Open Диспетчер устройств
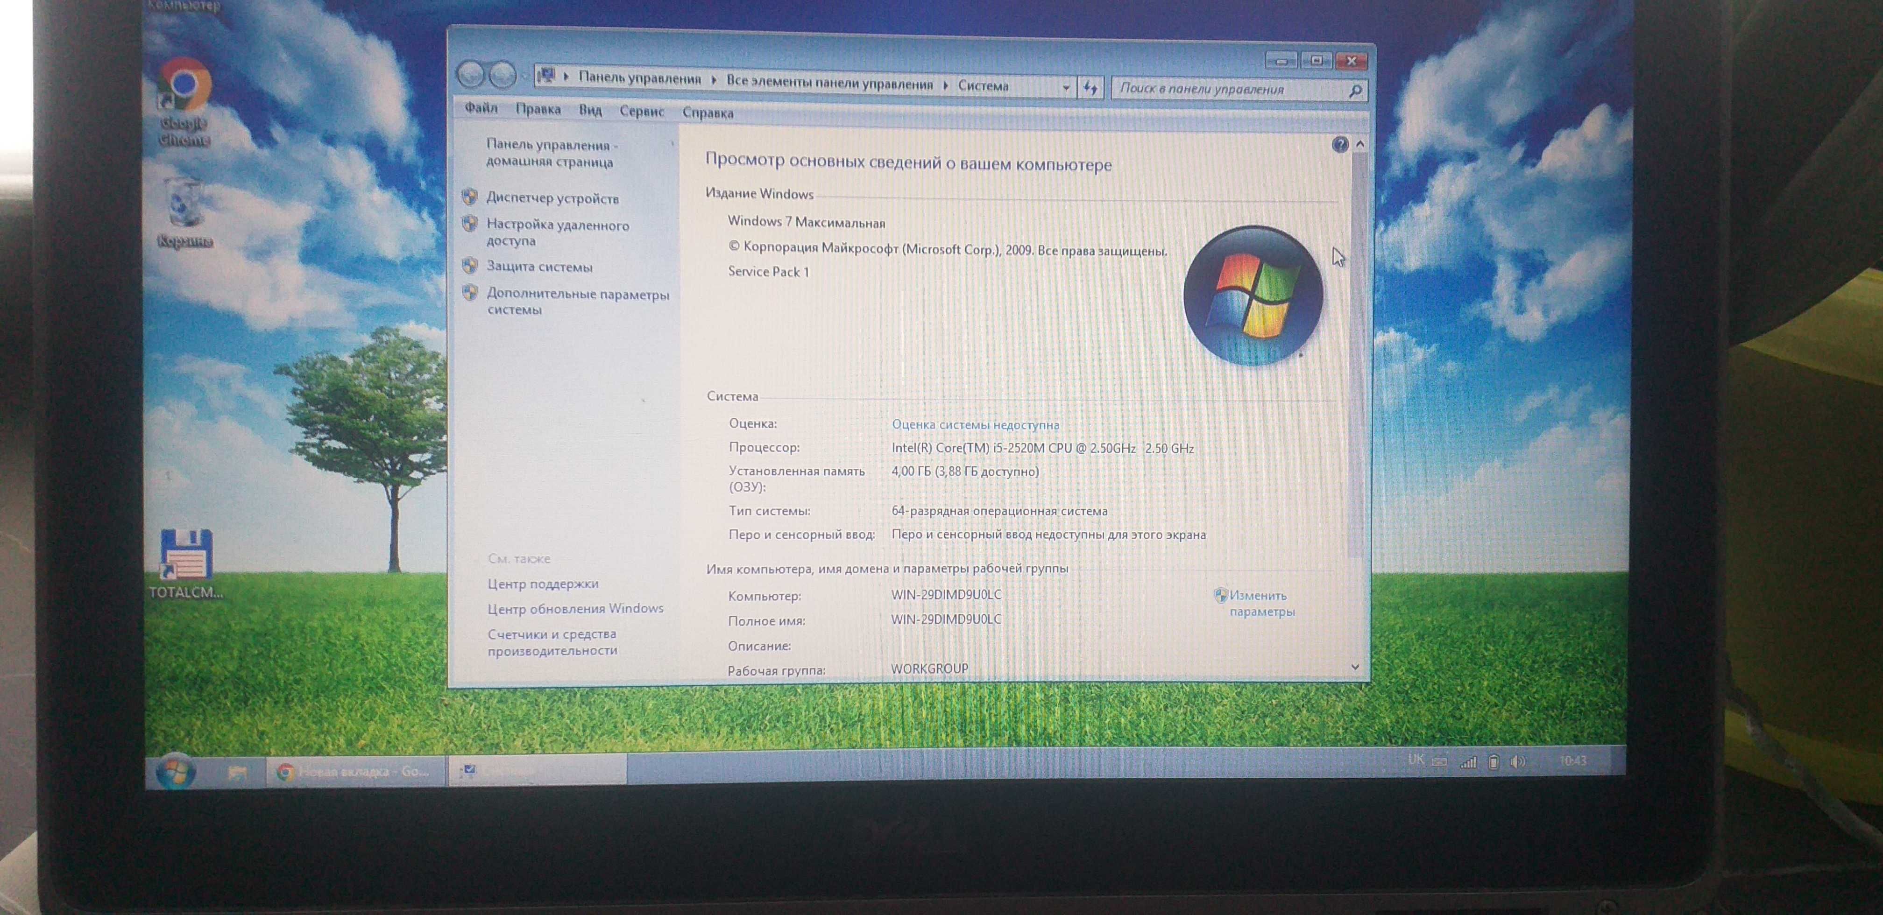The width and height of the screenshot is (1883, 915). click(552, 198)
